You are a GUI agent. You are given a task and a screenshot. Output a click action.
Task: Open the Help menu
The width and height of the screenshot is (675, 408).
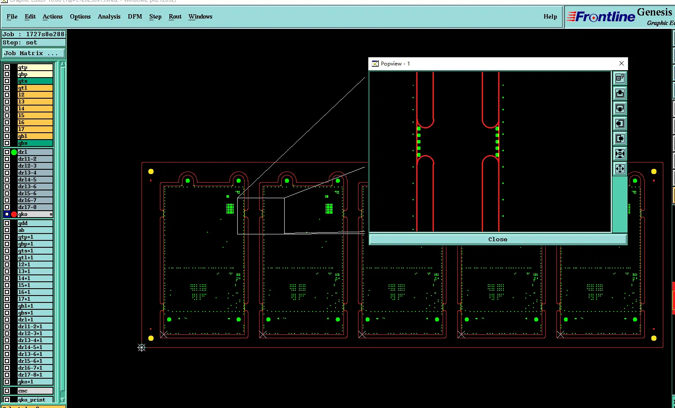(x=550, y=16)
